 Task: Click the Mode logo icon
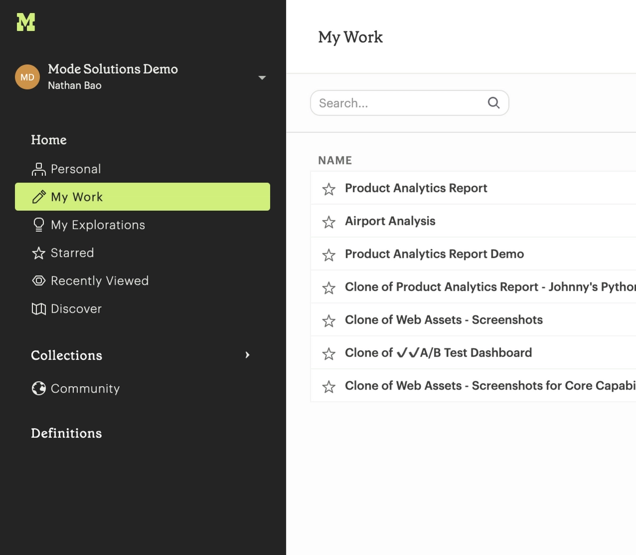click(x=25, y=22)
